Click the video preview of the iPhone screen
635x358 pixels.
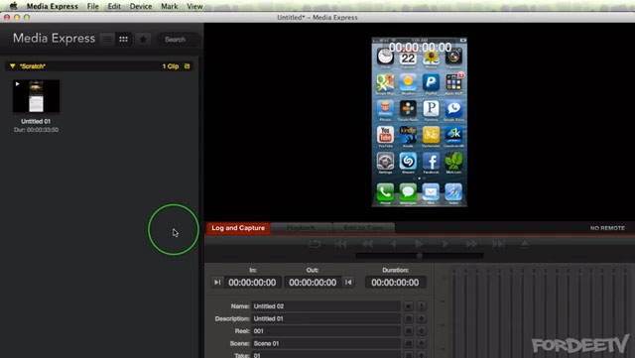(419, 122)
